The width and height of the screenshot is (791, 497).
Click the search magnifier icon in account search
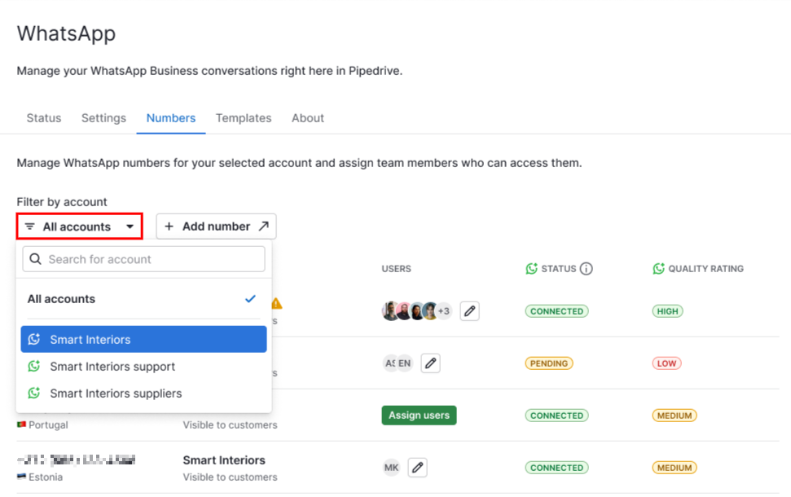(35, 259)
